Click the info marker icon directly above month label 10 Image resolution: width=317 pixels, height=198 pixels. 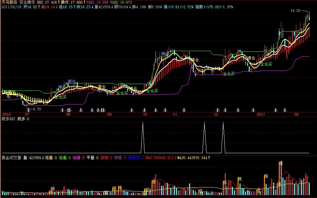pyautogui.click(x=144, y=110)
